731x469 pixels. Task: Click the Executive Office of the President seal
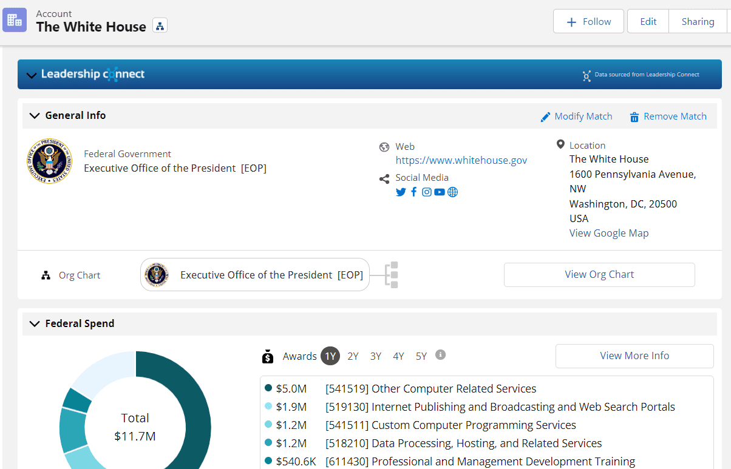tap(49, 161)
